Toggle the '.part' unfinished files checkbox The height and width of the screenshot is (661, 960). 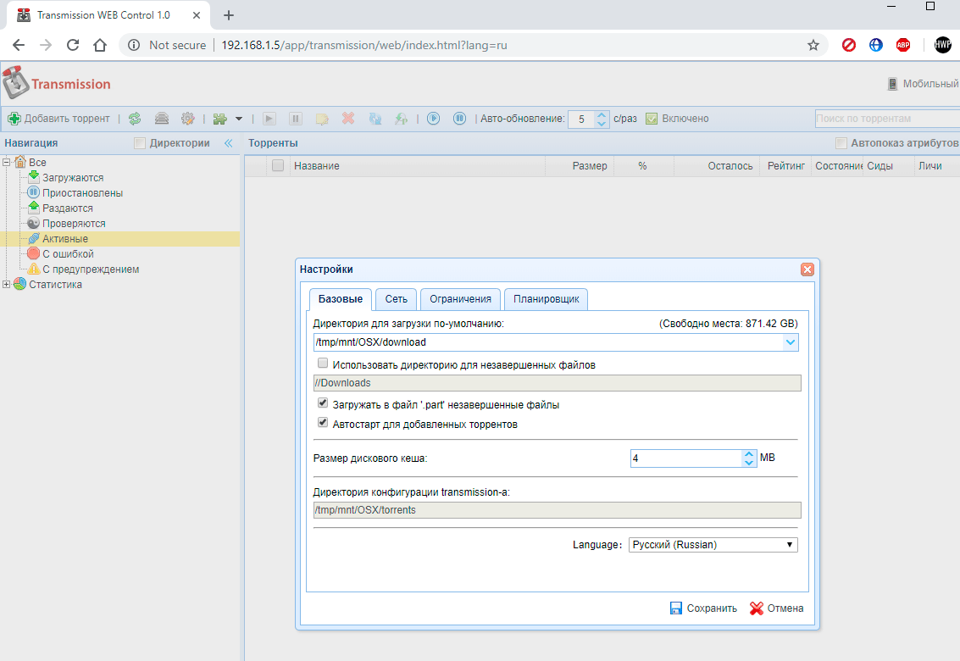pos(323,403)
